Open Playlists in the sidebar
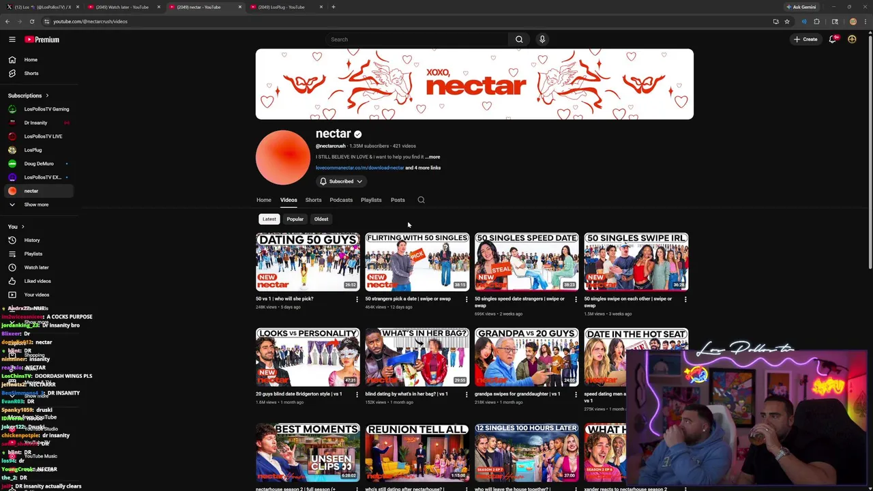The image size is (873, 491). [38, 254]
